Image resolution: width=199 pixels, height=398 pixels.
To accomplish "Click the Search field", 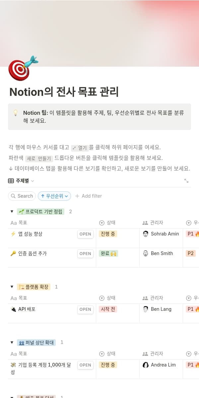I will [x=22, y=196].
